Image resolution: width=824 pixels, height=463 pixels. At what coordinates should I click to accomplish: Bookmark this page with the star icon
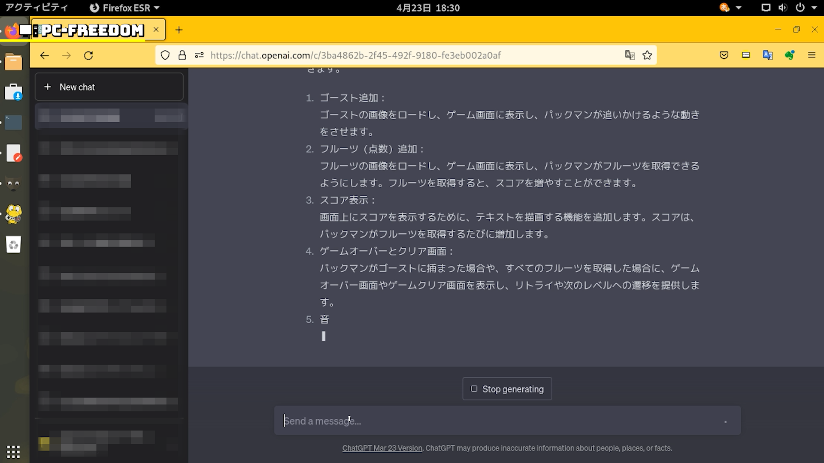(x=647, y=55)
